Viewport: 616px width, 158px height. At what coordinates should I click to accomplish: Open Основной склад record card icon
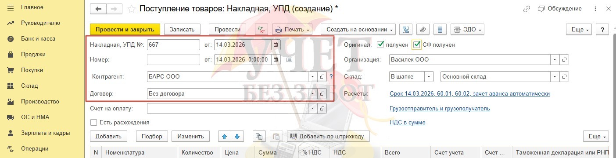point(565,76)
